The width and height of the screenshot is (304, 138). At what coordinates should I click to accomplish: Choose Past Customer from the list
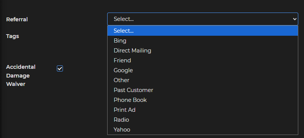pos(203,90)
